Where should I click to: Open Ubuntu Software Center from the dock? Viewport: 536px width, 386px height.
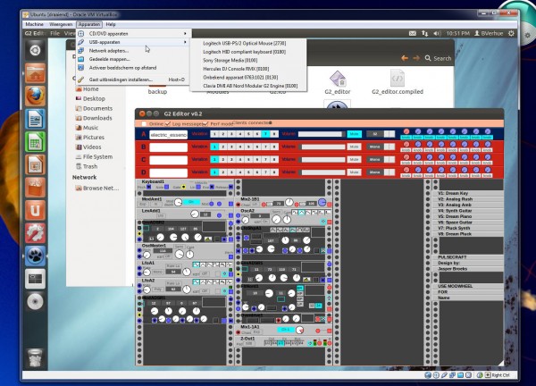[x=35, y=188]
